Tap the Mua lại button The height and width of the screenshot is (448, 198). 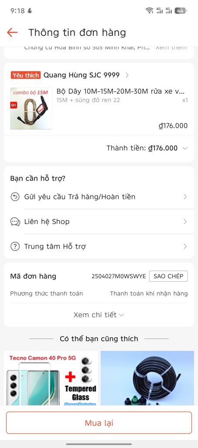point(99,423)
